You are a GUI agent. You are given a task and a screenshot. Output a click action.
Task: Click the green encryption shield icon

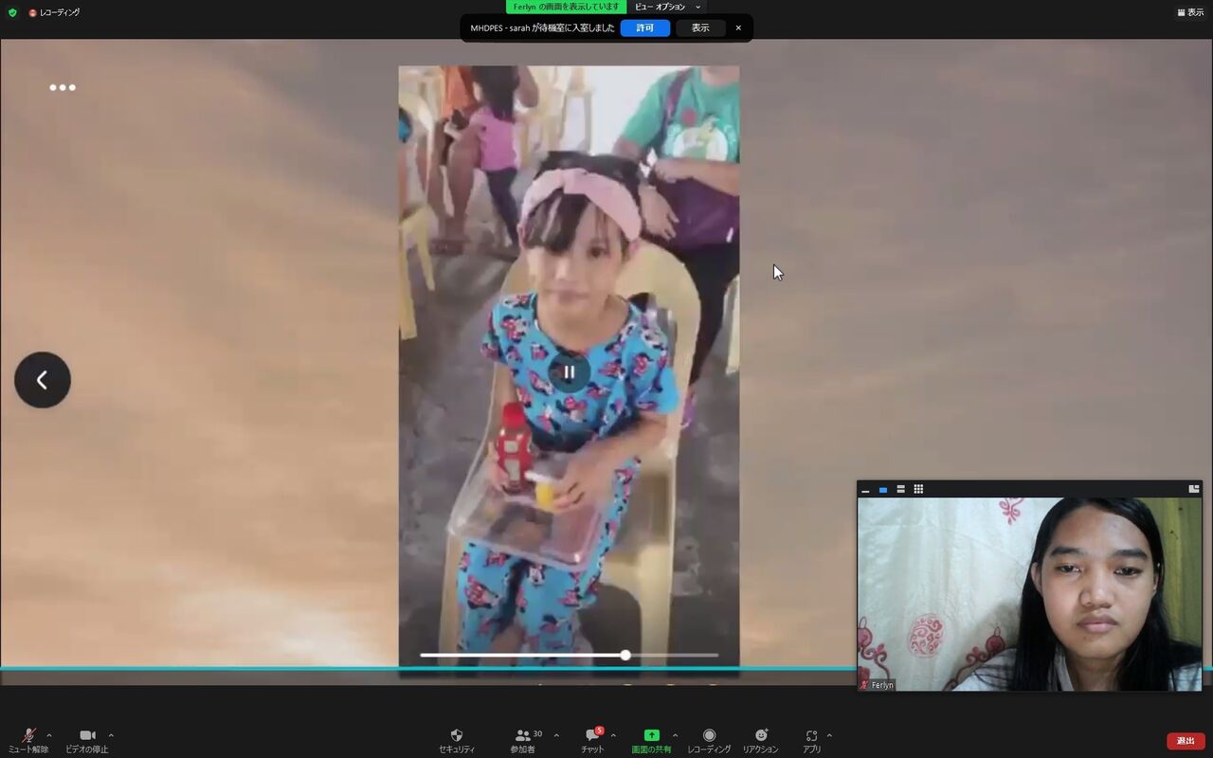click(12, 12)
